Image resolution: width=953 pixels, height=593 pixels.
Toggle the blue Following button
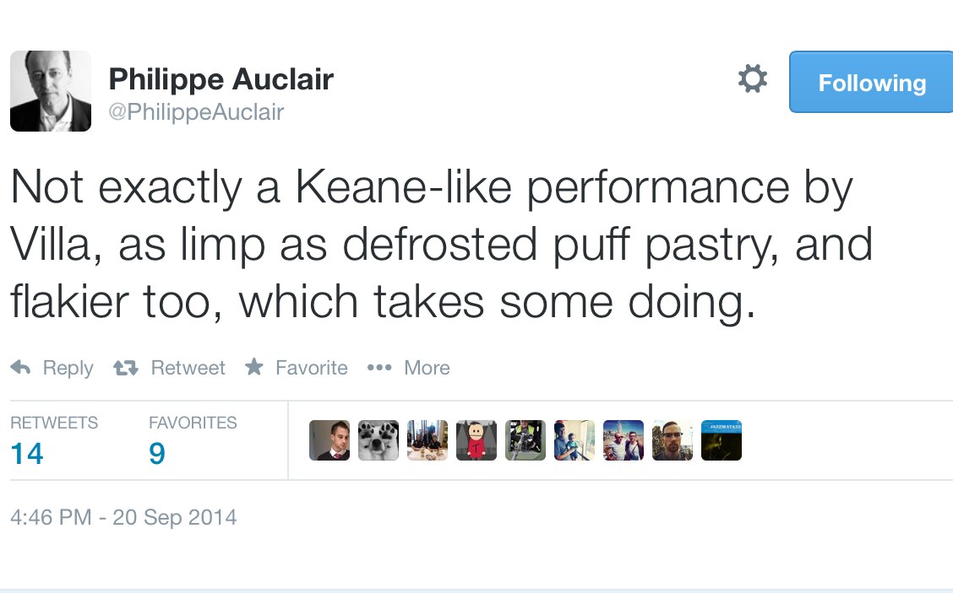coord(871,83)
